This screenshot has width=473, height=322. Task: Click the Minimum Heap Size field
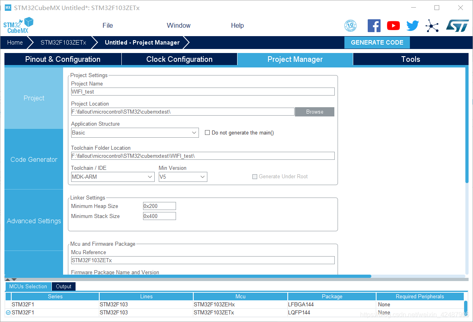click(159, 206)
